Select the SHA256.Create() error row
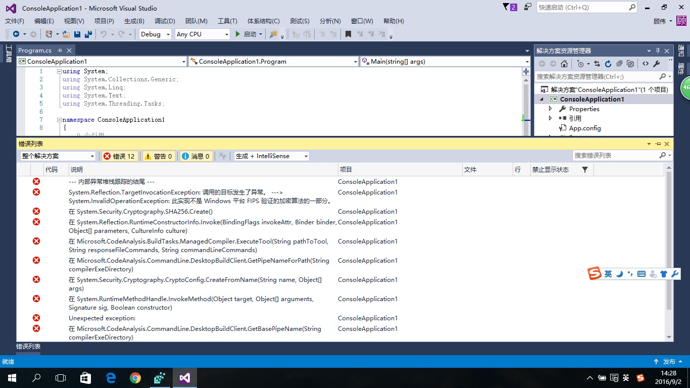The image size is (690, 388). point(341,212)
